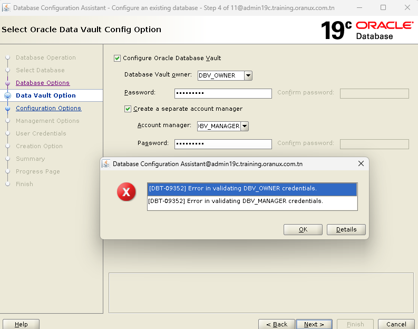Show error Details
418x329 pixels.
point(346,229)
